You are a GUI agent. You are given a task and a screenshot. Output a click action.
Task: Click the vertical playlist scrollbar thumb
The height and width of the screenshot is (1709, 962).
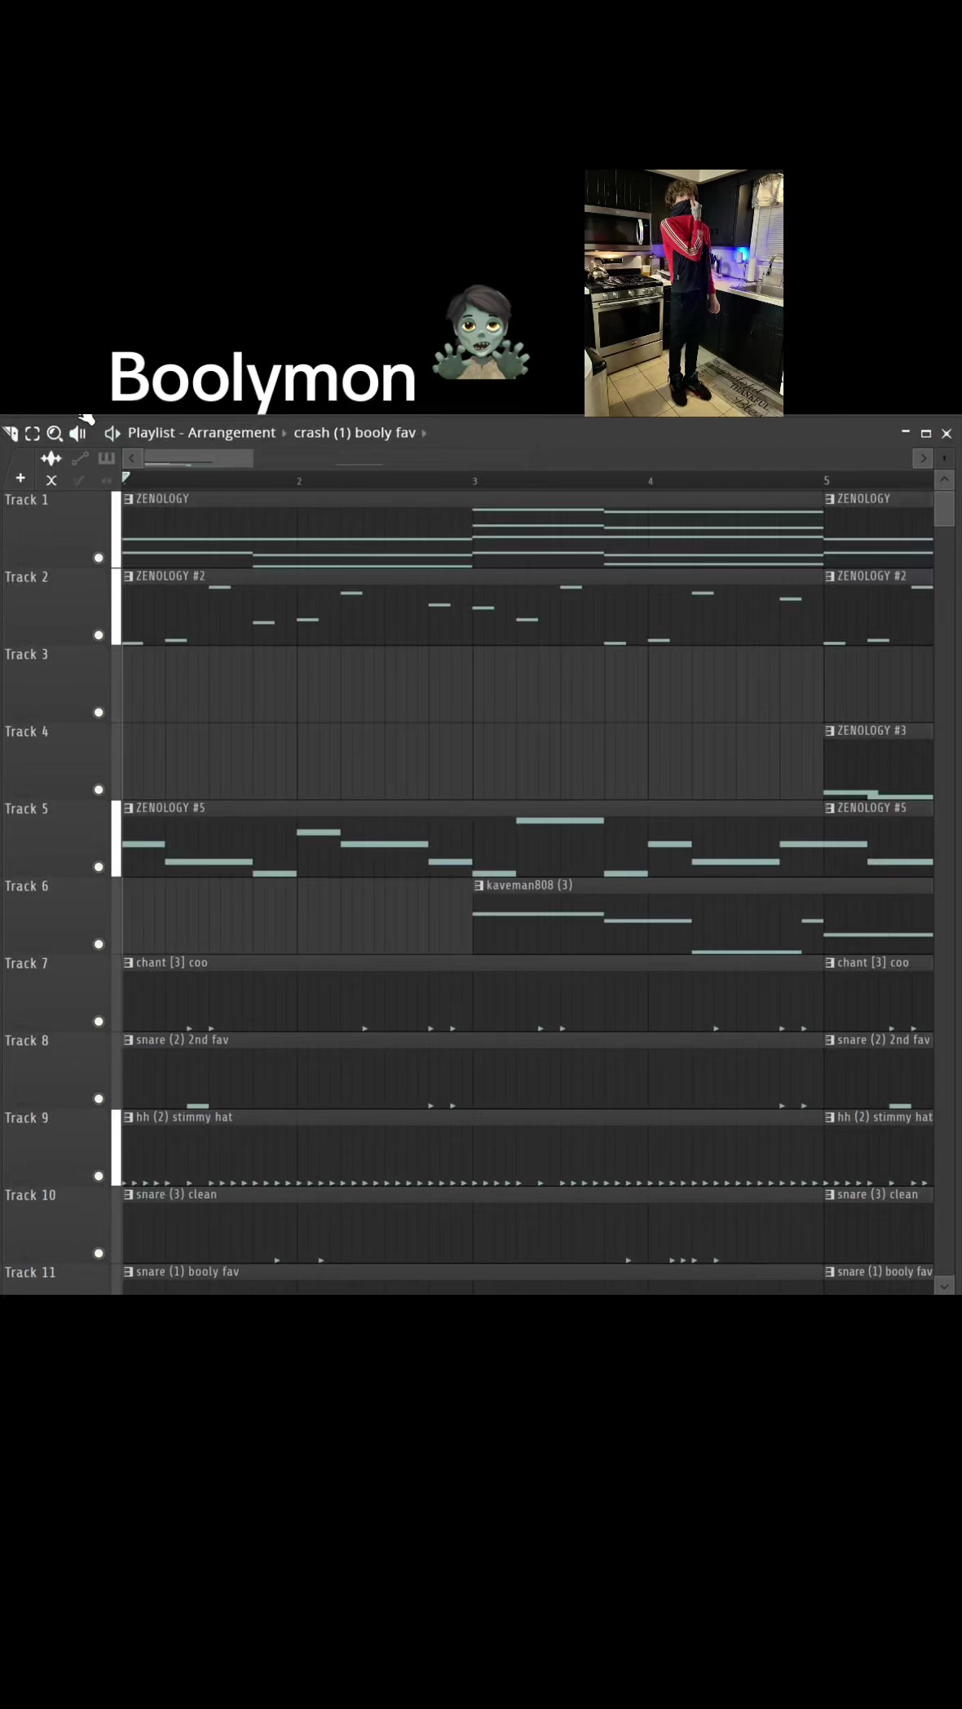point(944,509)
